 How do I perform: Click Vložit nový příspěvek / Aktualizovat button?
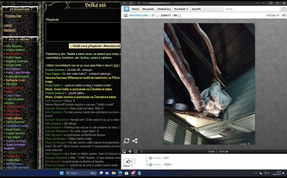pyautogui.click(x=95, y=46)
